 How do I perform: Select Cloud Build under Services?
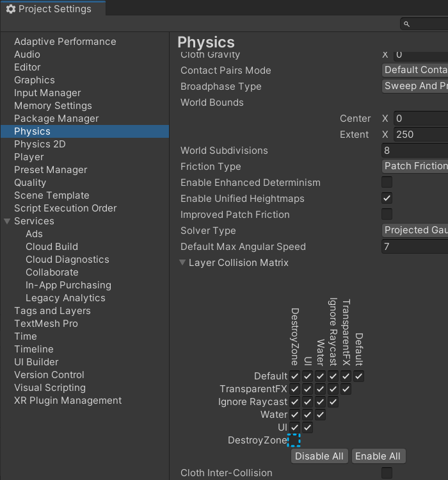pos(52,247)
